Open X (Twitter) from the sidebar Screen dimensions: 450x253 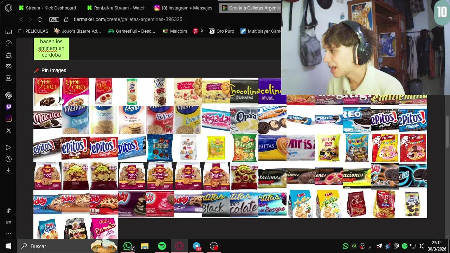8,130
